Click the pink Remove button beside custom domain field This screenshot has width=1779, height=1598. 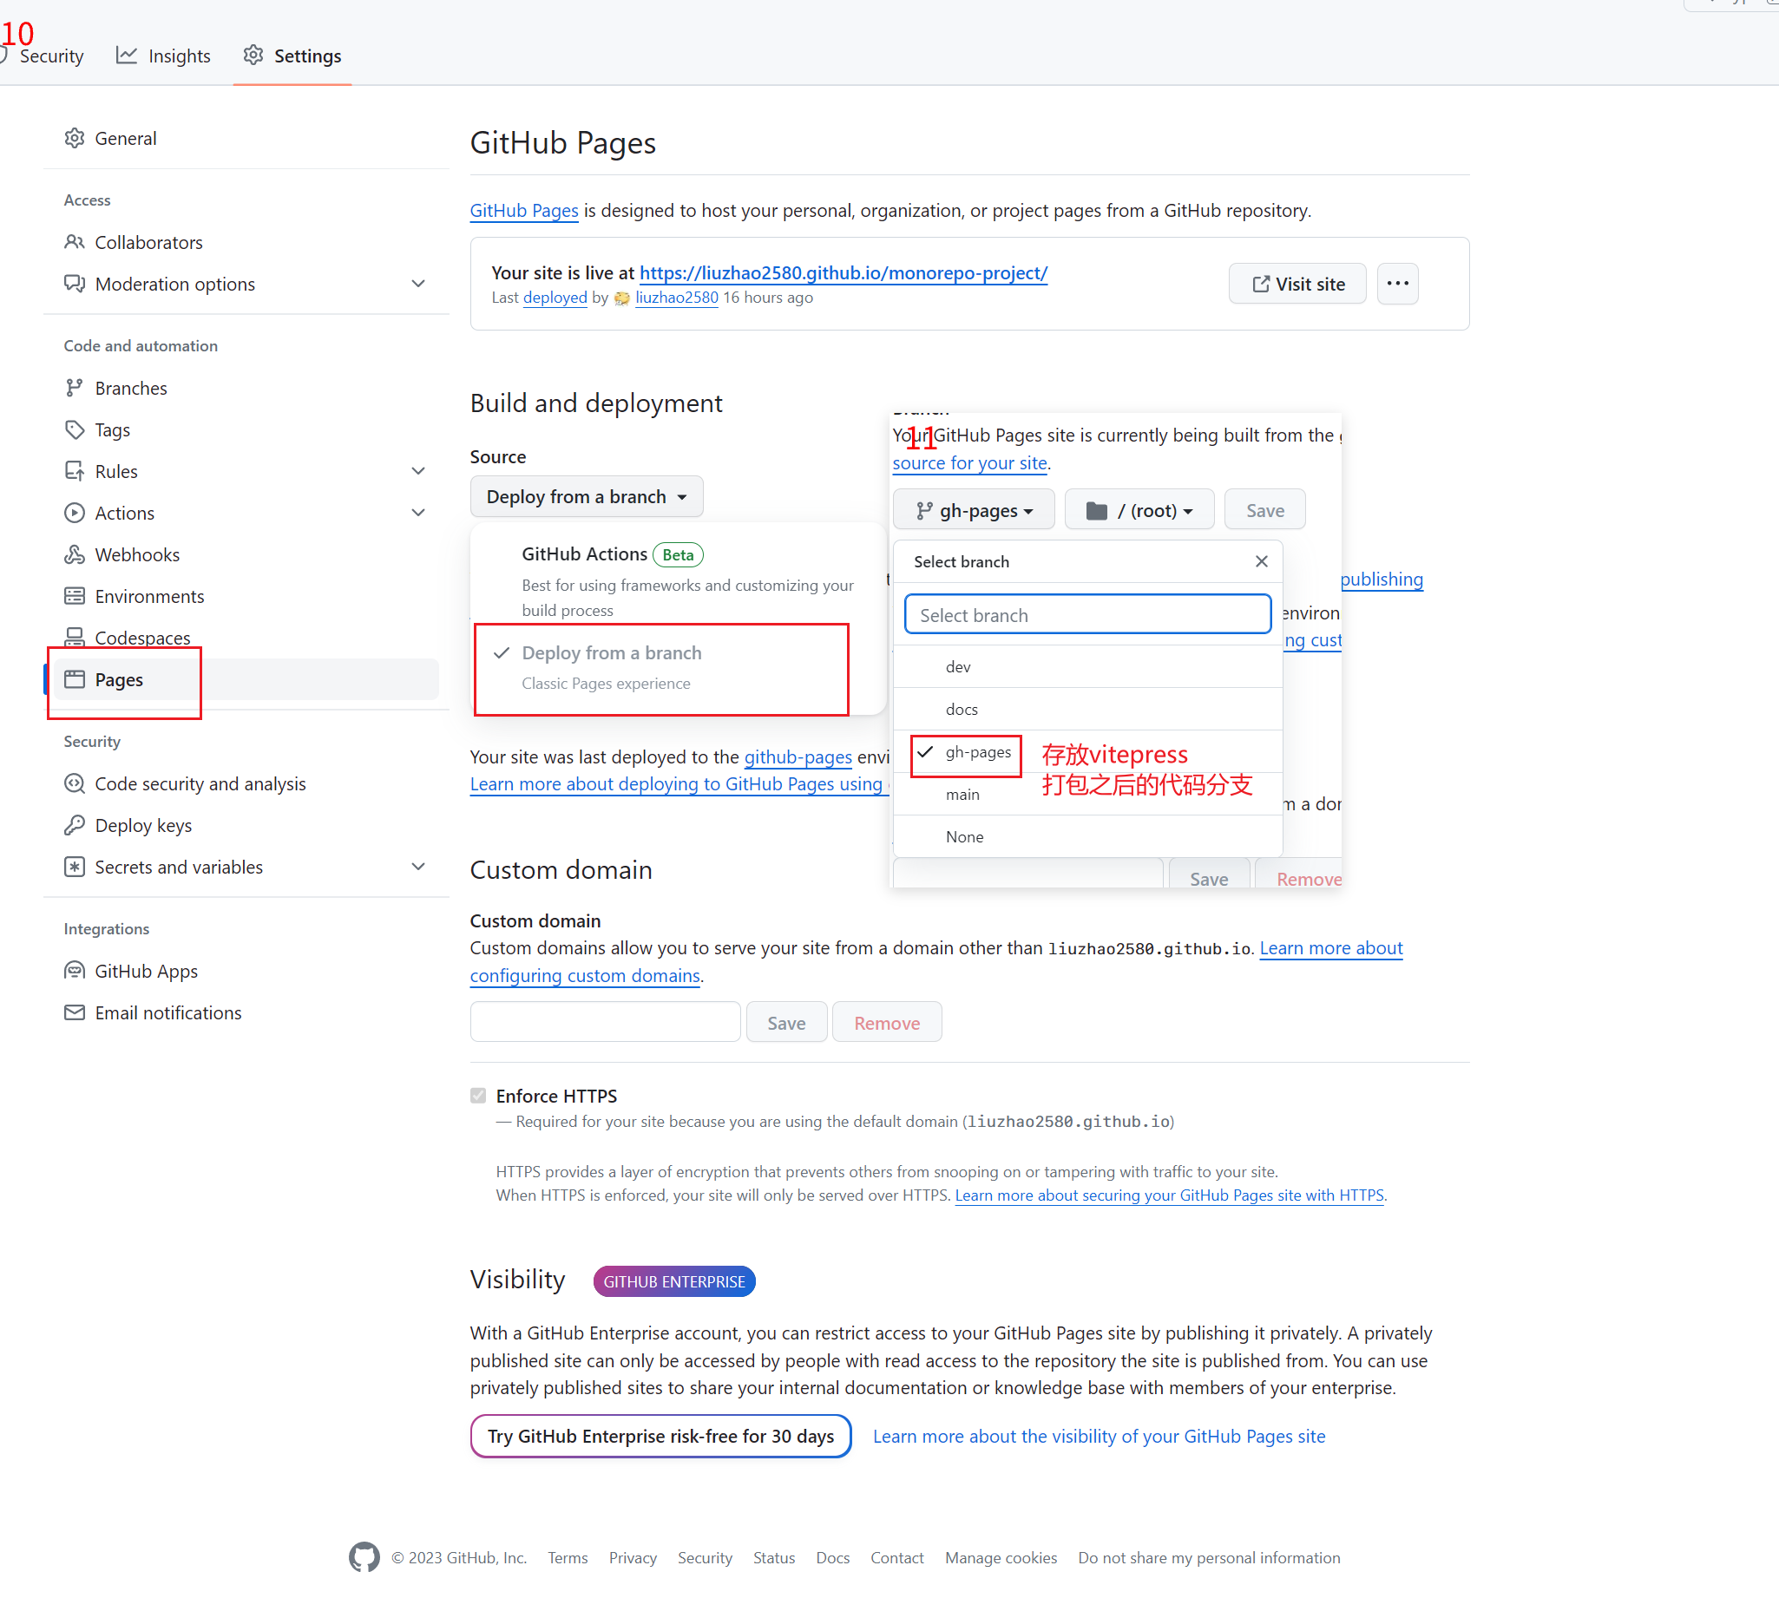tap(886, 1022)
